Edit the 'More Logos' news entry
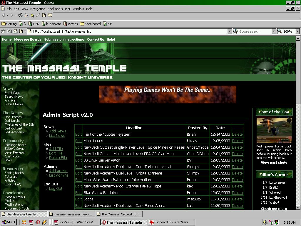This screenshot has width=301, height=226. click(x=78, y=141)
